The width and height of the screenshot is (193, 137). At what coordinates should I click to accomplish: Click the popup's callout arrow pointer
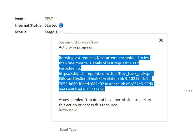[62, 32]
